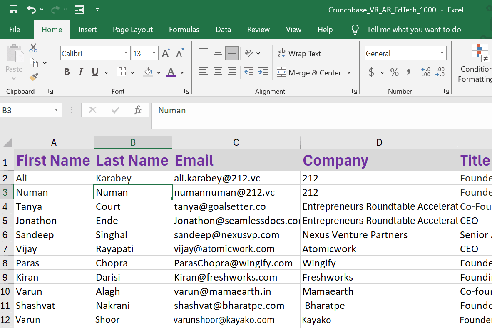Switch to the Review tab
This screenshot has height=328, width=492.
coord(258,30)
